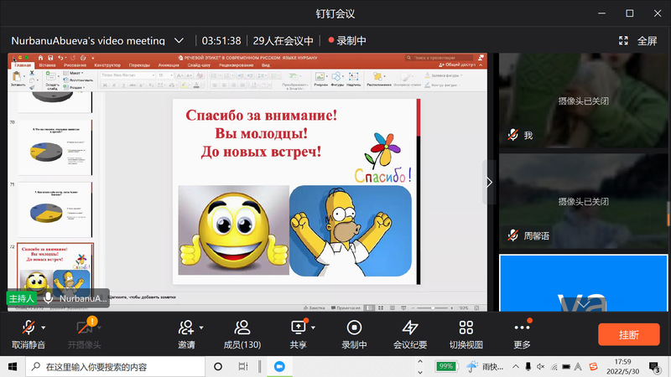Turn on camera with 开摄像头
Viewport: 671px width, 377px height.
pos(85,334)
